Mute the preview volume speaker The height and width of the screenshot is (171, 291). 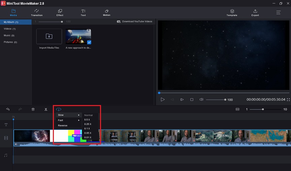coord(201,100)
